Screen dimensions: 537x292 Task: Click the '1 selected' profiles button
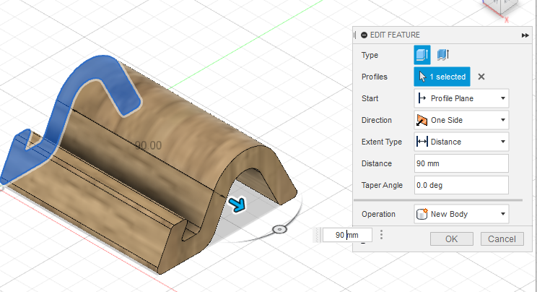442,77
